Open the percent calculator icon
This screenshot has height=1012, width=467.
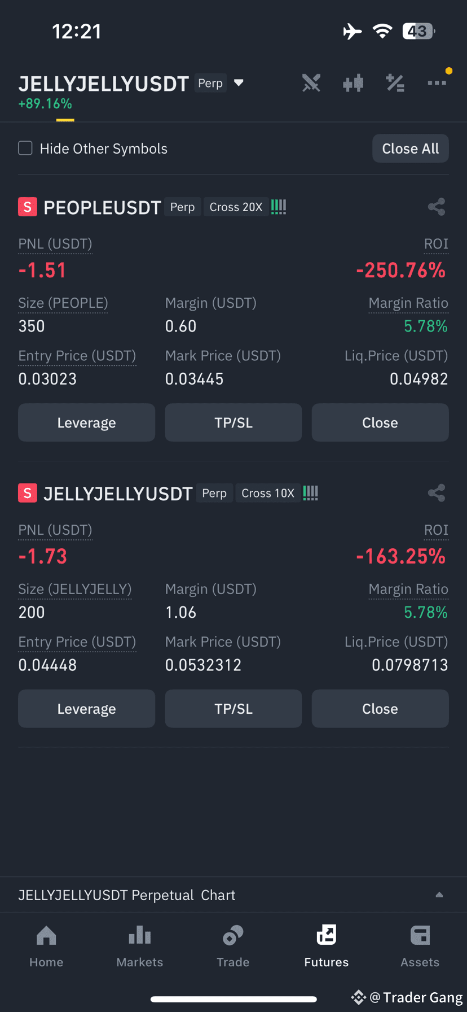[395, 83]
